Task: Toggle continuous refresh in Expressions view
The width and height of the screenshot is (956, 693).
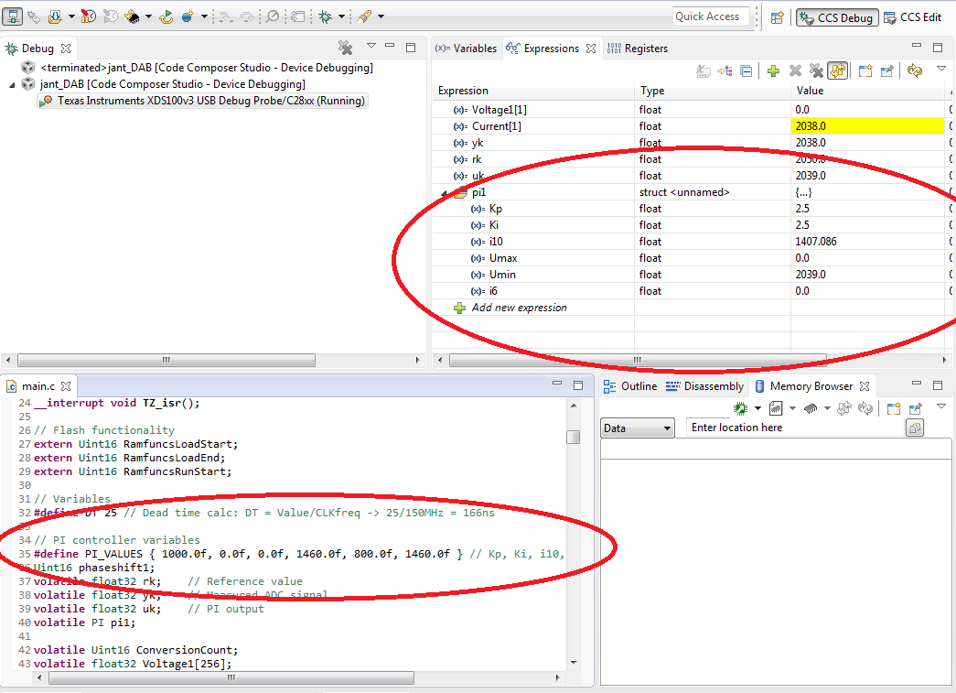Action: click(x=838, y=71)
